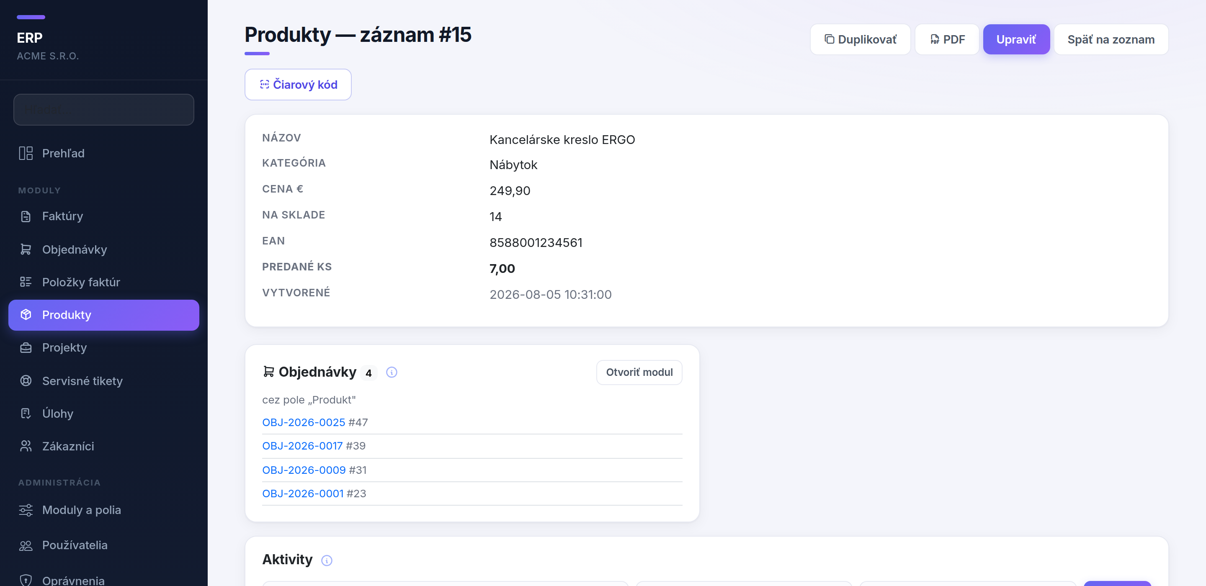
Task: Open order link OBJ-2026-0017
Action: pos(302,446)
